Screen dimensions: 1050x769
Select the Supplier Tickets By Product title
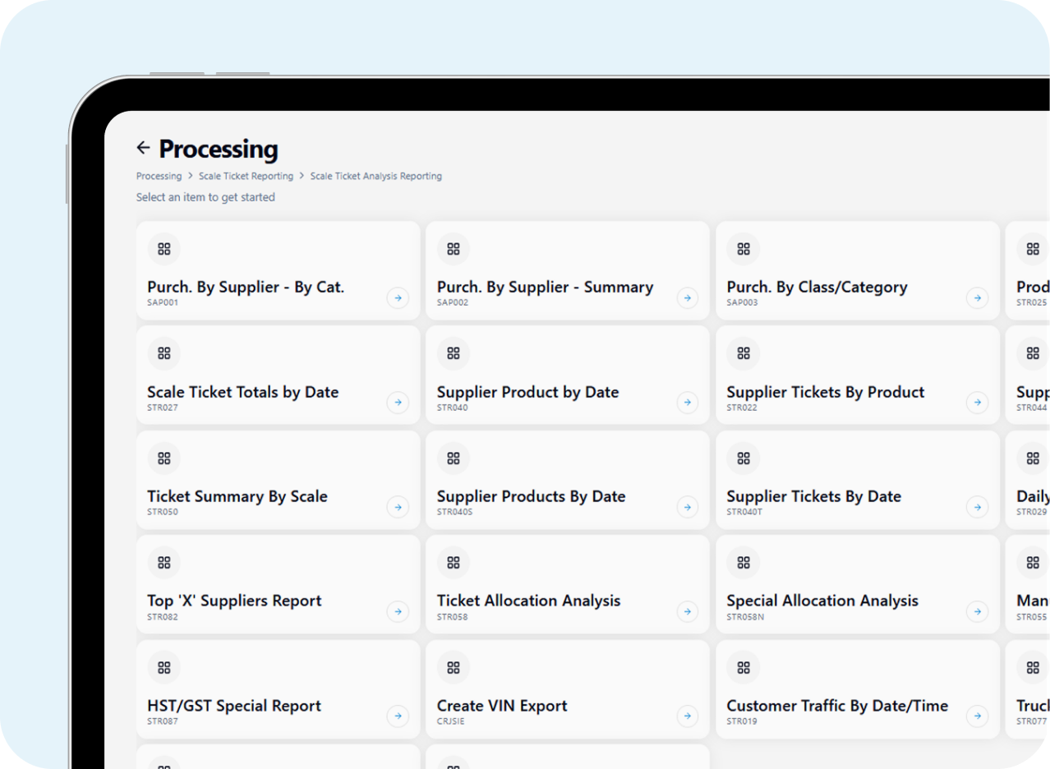click(x=826, y=392)
